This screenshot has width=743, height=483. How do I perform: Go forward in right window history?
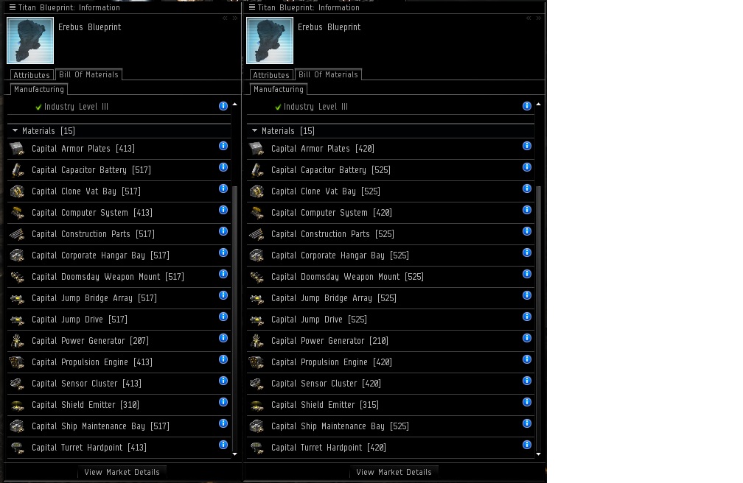pos(539,18)
